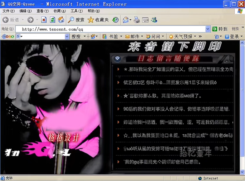245x181 pixels.
Task: Click the page scrollbar down arrow
Action: 242,172
